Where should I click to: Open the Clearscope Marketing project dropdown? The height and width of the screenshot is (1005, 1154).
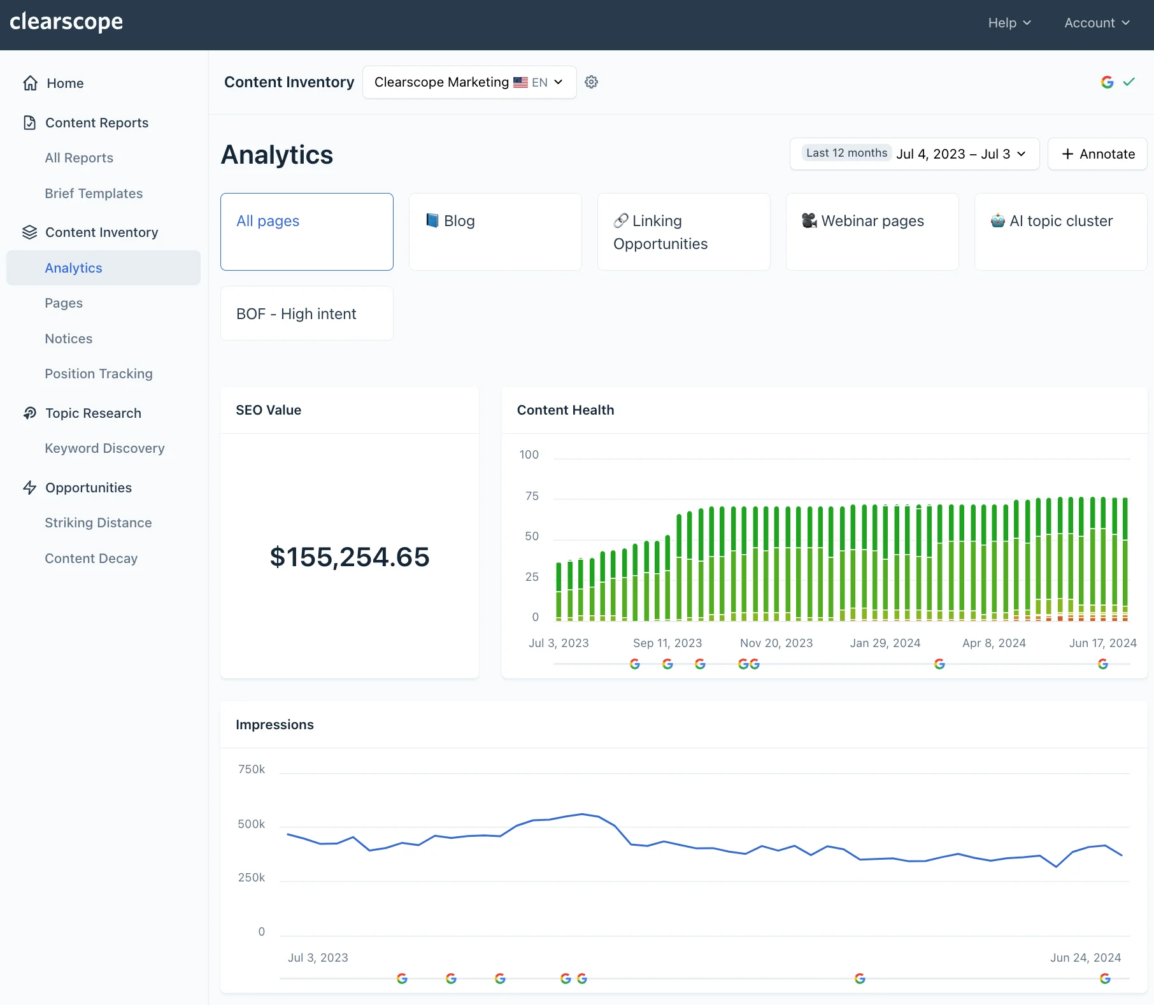469,82
